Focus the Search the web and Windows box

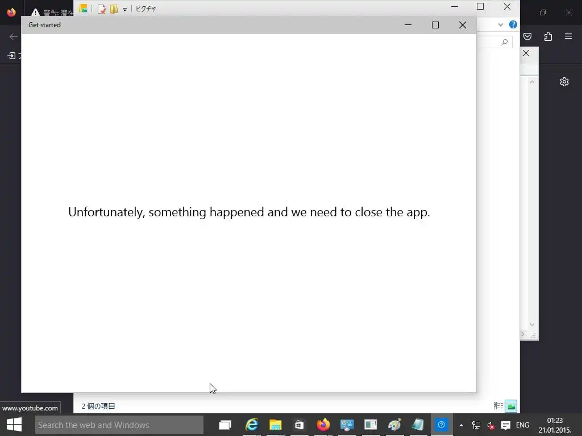119,425
